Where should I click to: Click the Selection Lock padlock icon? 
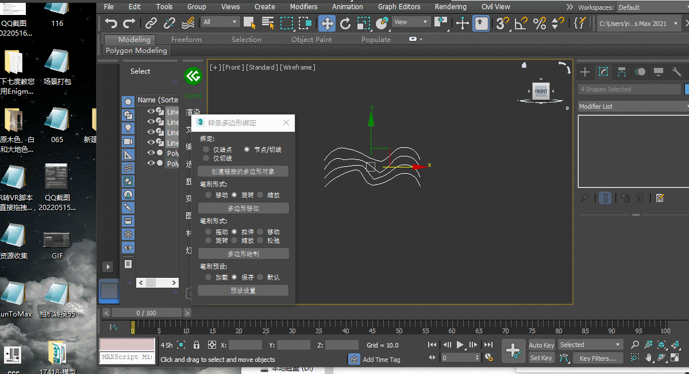(x=197, y=345)
